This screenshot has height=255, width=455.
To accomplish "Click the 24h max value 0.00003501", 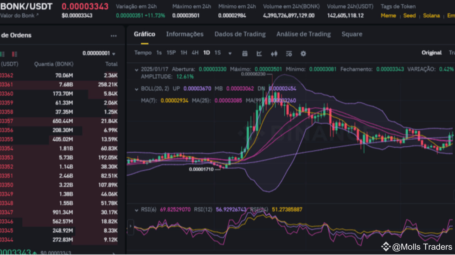I will (186, 16).
